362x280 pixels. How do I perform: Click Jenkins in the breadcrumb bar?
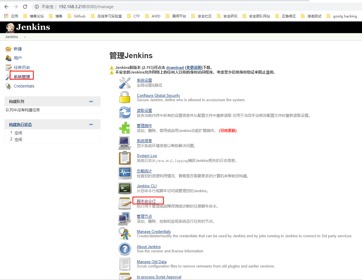pyautogui.click(x=11, y=37)
